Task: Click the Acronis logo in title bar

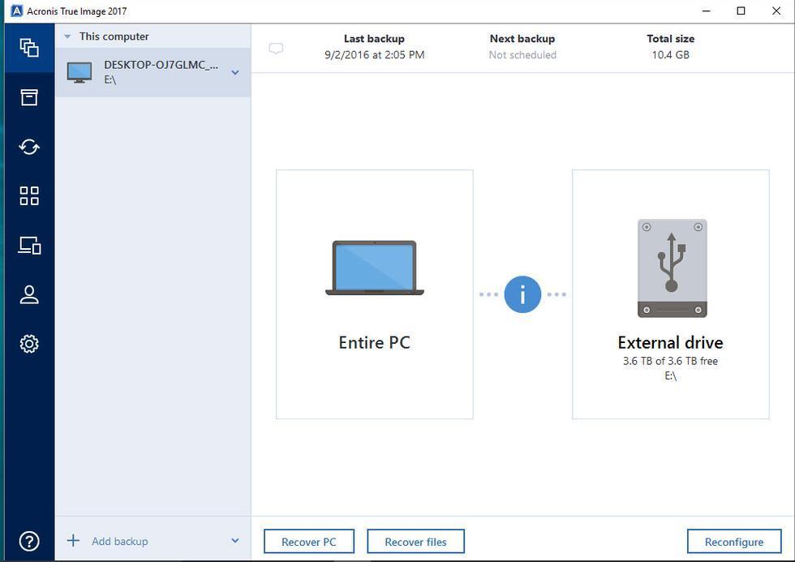Action: pyautogui.click(x=16, y=11)
